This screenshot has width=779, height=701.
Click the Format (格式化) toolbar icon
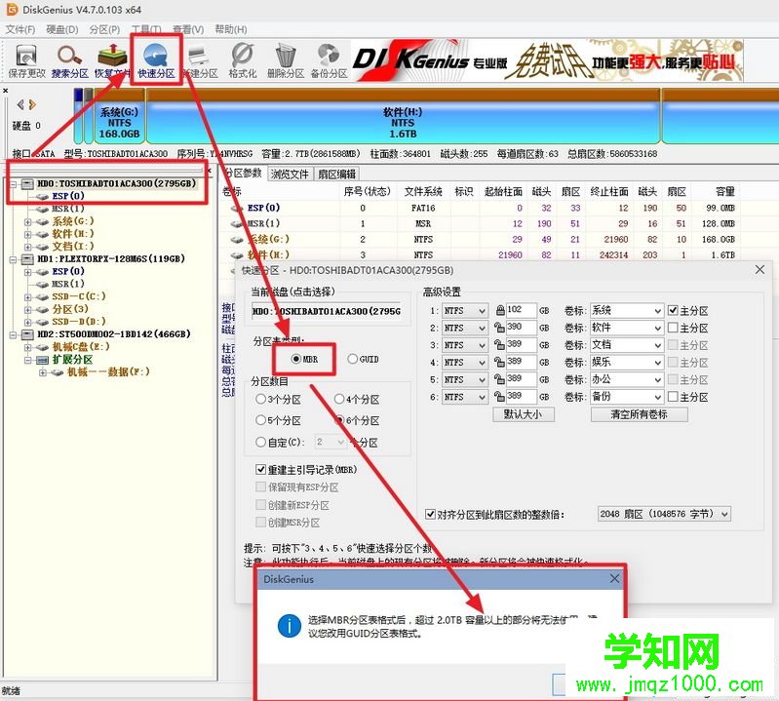243,60
